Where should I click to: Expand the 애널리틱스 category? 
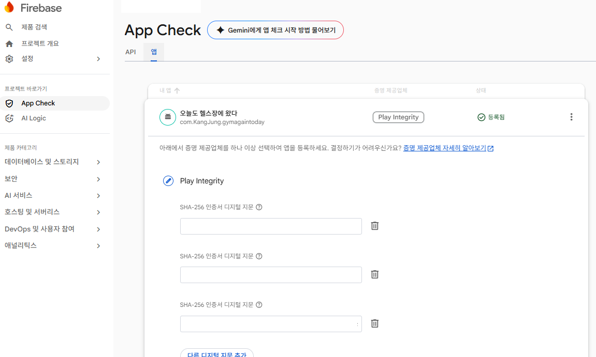pyautogui.click(x=98, y=246)
